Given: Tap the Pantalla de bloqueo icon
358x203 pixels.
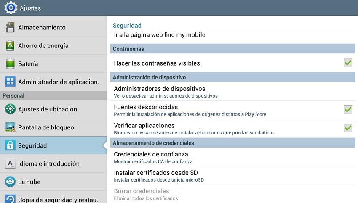Looking at the screenshot, I should pyautogui.click(x=10, y=127).
